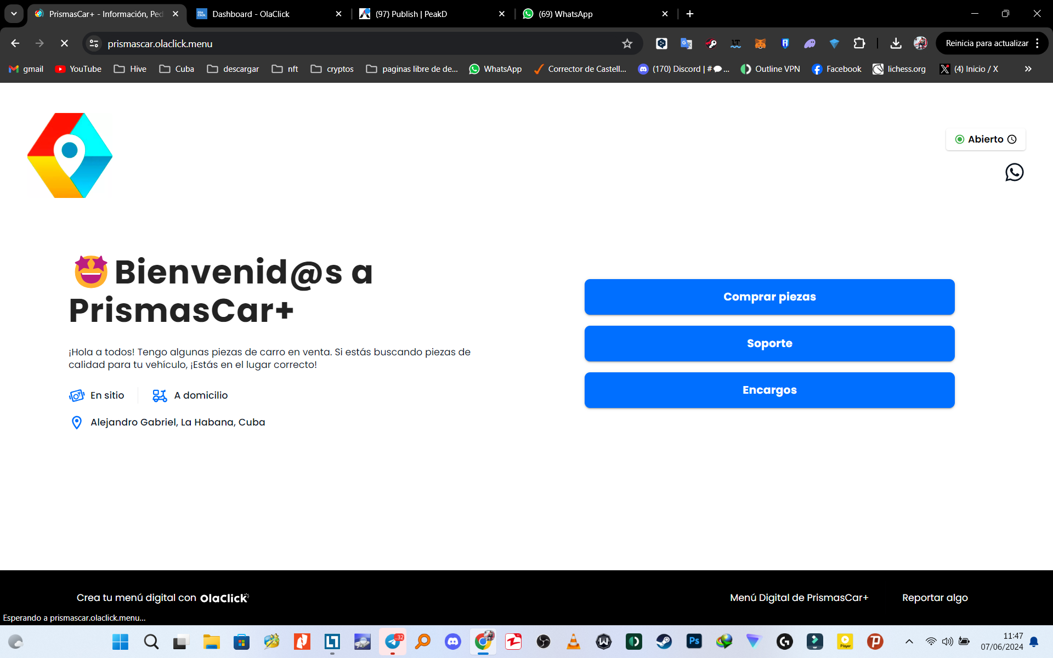Click the En sitio service icon
This screenshot has width=1053, height=658.
[77, 395]
